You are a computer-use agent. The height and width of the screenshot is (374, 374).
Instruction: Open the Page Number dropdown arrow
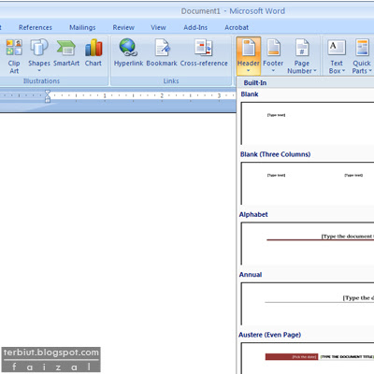pos(315,71)
